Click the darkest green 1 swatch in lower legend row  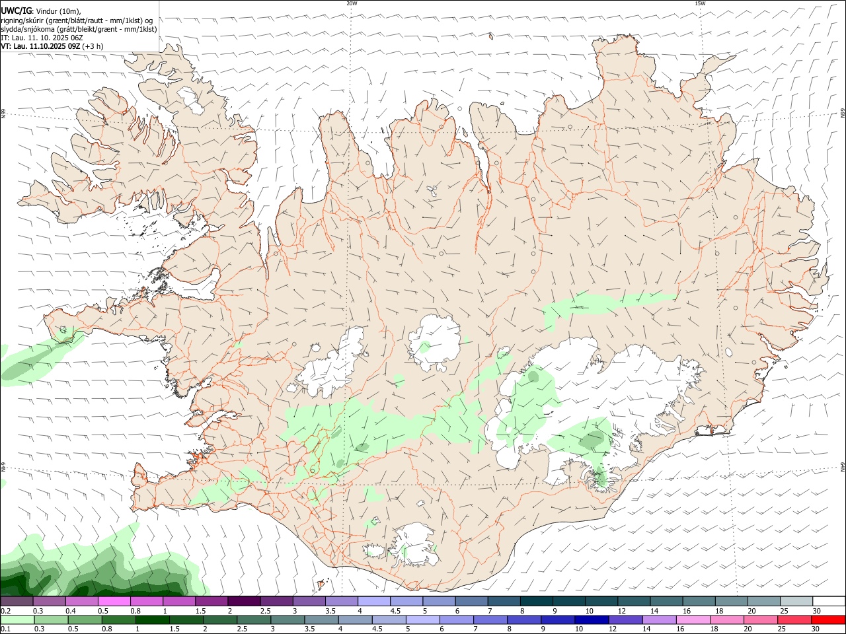152,620
